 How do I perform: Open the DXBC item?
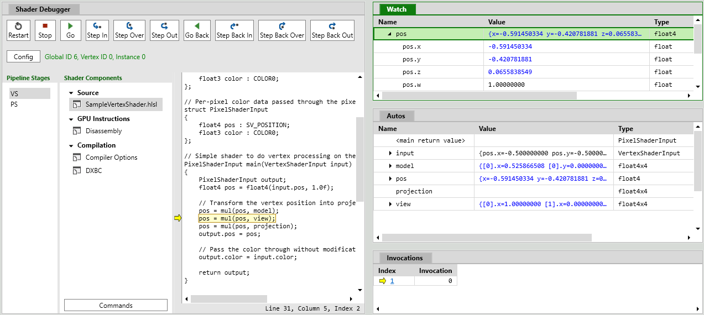pyautogui.click(x=93, y=170)
